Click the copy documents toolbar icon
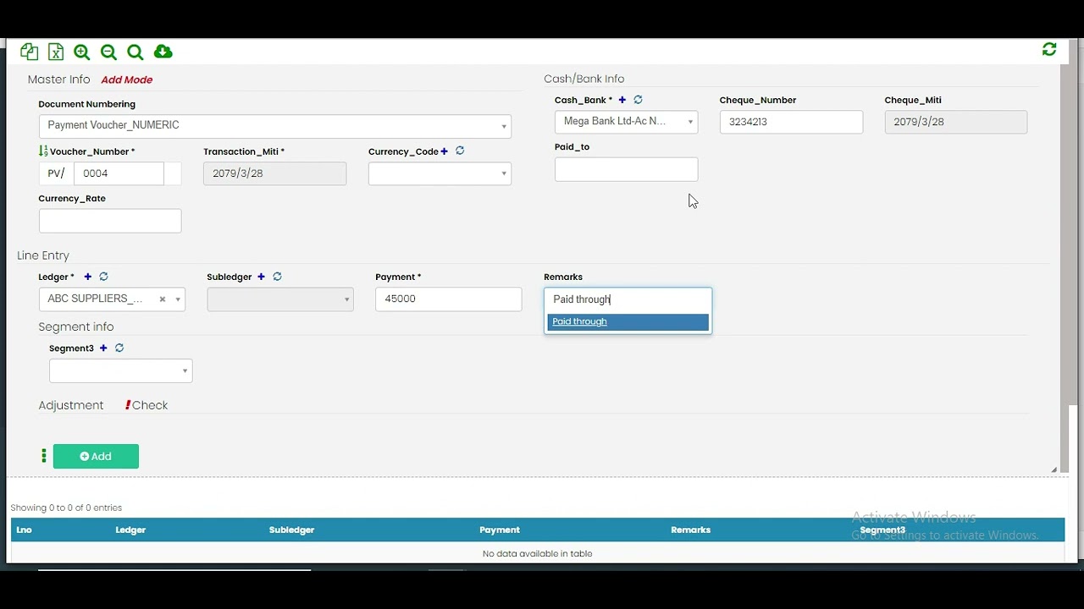This screenshot has width=1084, height=609. 29,52
